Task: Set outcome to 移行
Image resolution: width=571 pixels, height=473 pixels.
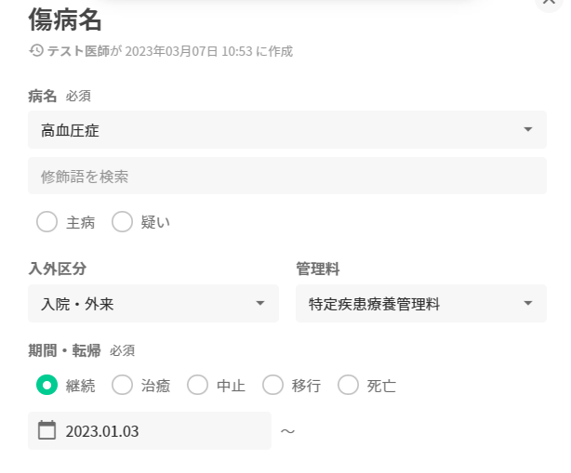Action: [x=273, y=385]
